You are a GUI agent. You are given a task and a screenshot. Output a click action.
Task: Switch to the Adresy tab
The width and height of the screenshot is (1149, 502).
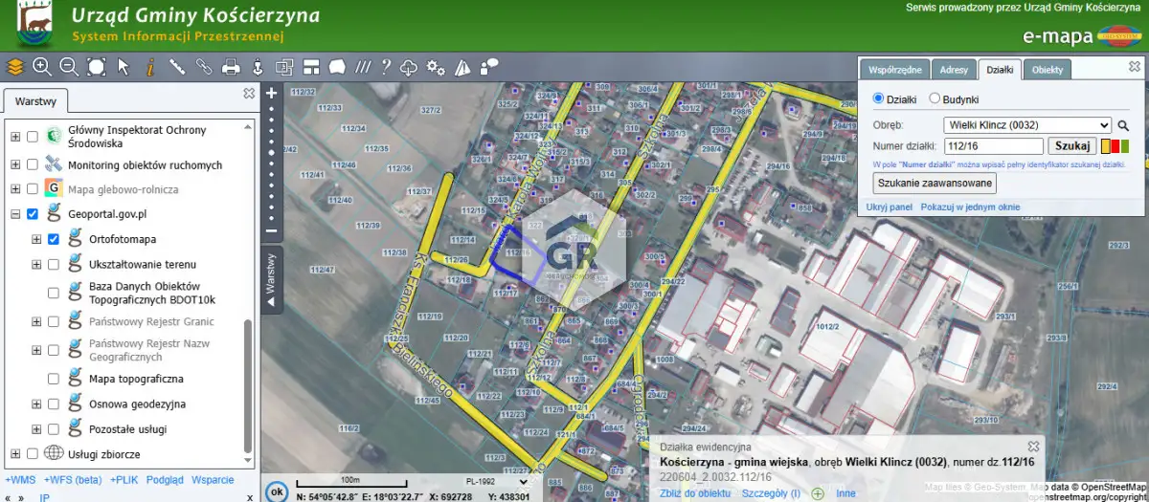(953, 70)
